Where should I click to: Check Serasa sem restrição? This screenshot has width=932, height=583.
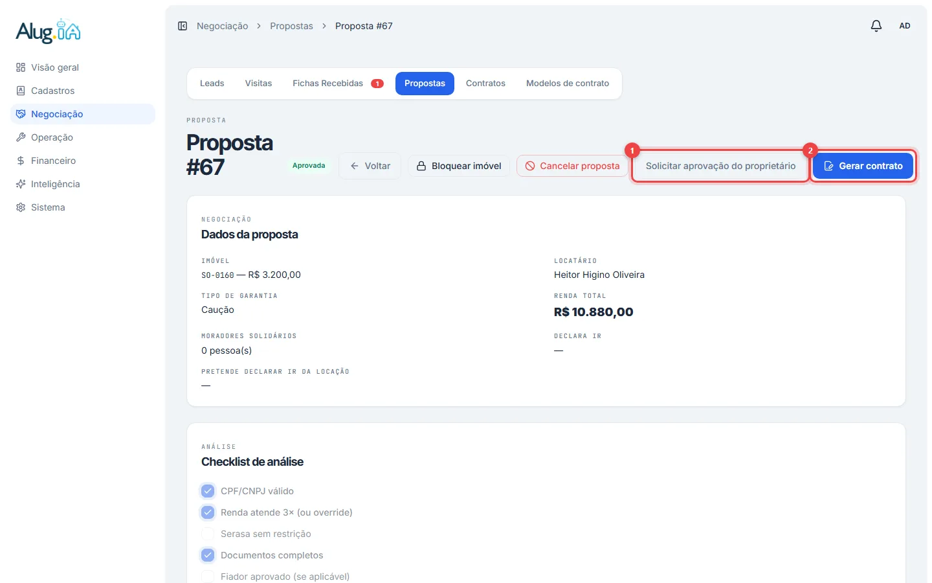point(208,534)
